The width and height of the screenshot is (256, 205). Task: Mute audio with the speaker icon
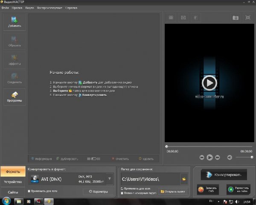click(230, 158)
